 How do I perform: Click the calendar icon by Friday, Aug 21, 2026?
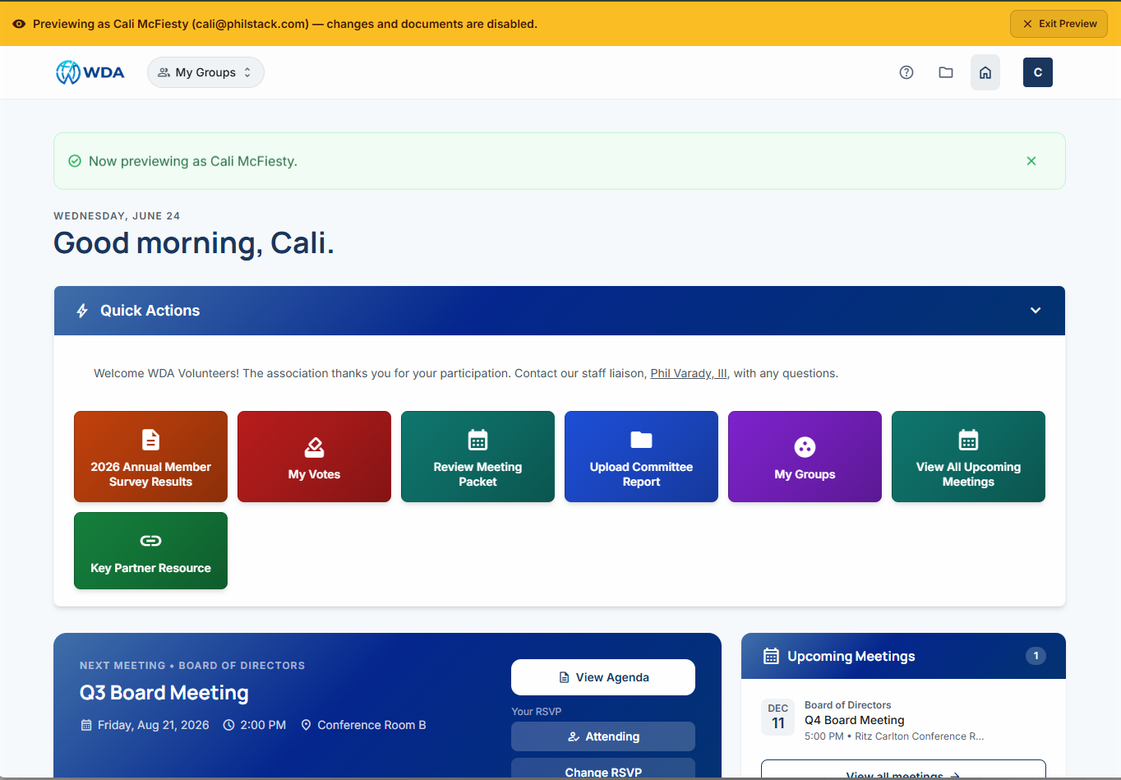(x=86, y=725)
